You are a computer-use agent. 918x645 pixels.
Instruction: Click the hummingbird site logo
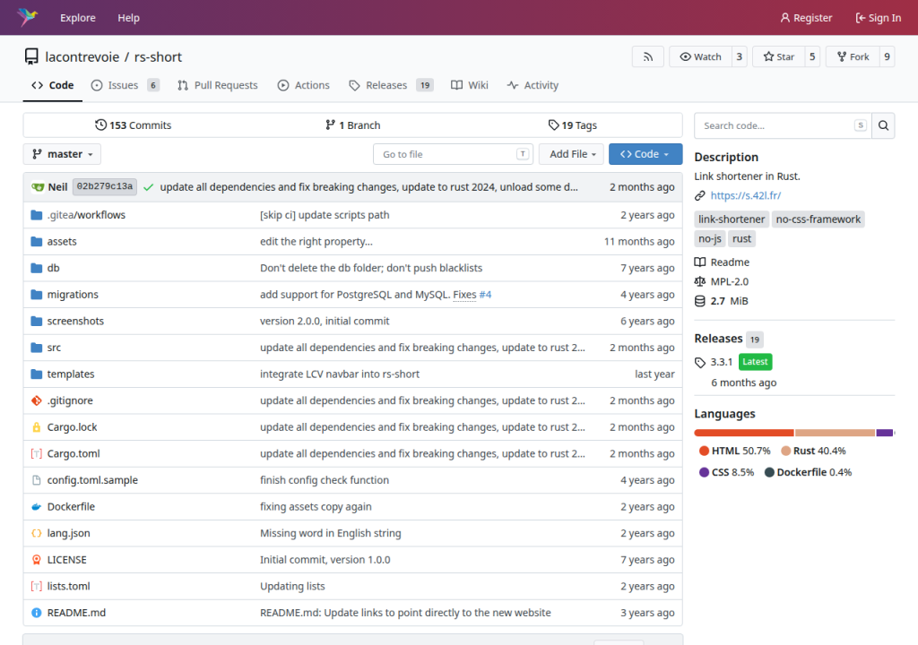(27, 17)
